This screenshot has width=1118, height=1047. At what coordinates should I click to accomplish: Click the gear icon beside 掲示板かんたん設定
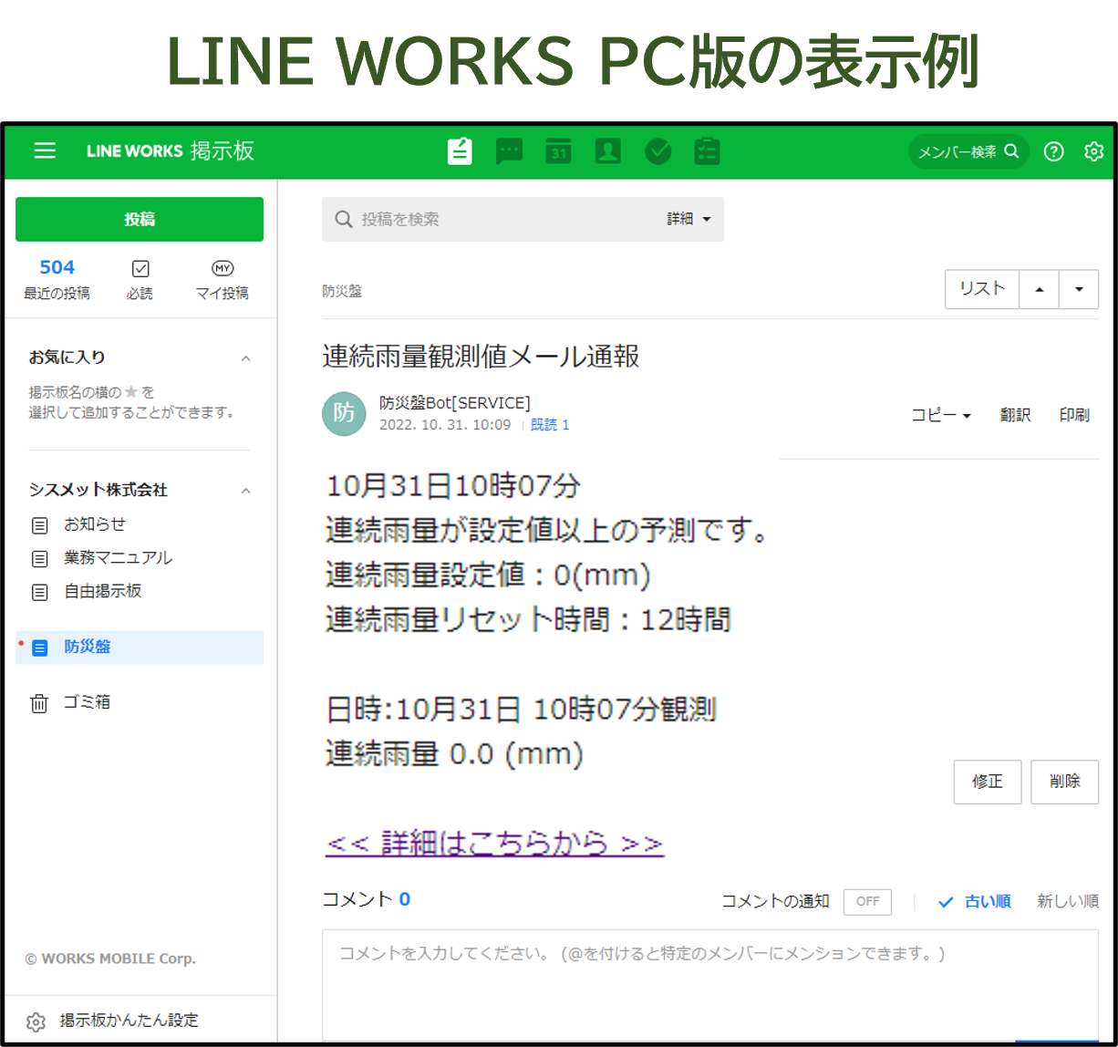[x=36, y=1021]
